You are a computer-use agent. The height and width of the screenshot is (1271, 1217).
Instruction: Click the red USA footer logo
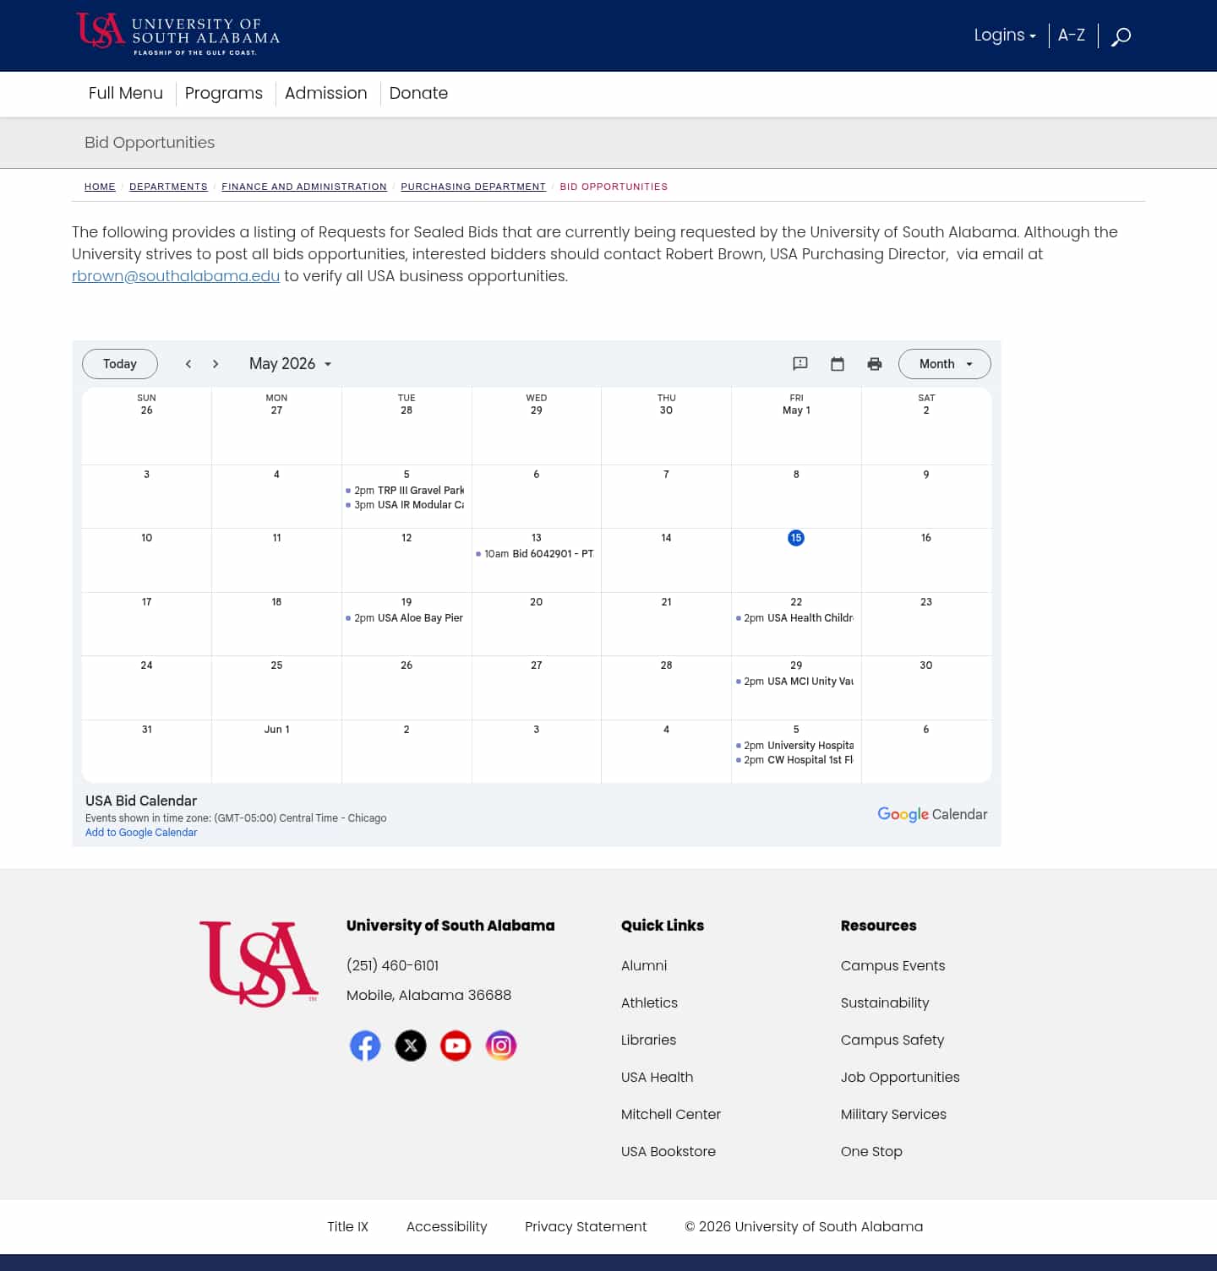(259, 964)
